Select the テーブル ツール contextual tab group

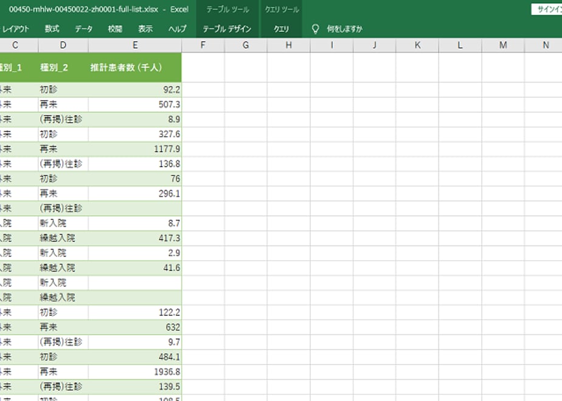[227, 9]
